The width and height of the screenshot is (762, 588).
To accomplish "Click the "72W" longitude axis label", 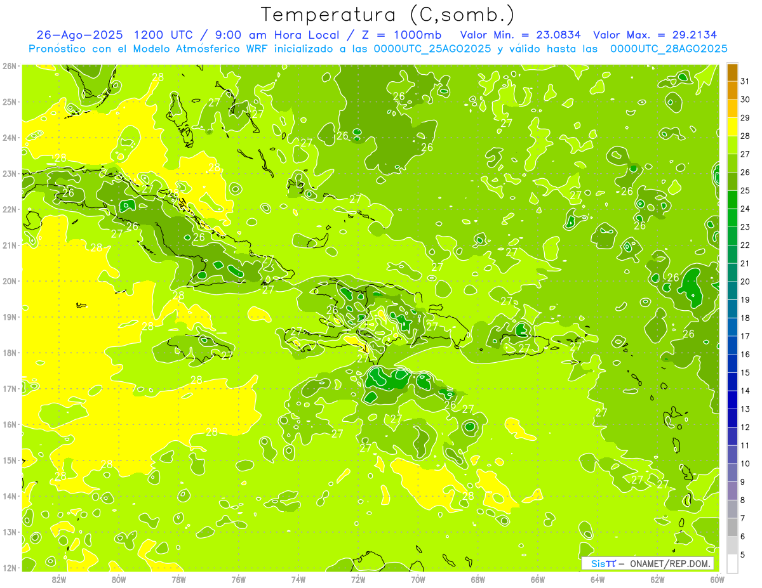I will (x=358, y=579).
